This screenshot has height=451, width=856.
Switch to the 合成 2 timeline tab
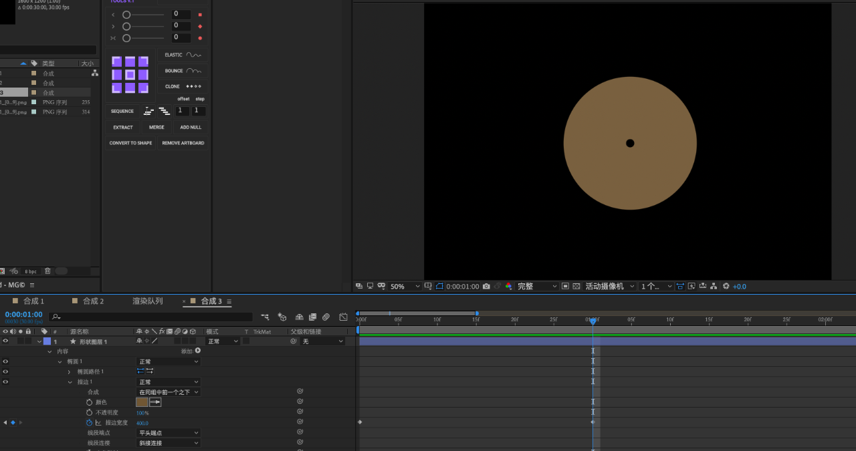(x=93, y=301)
